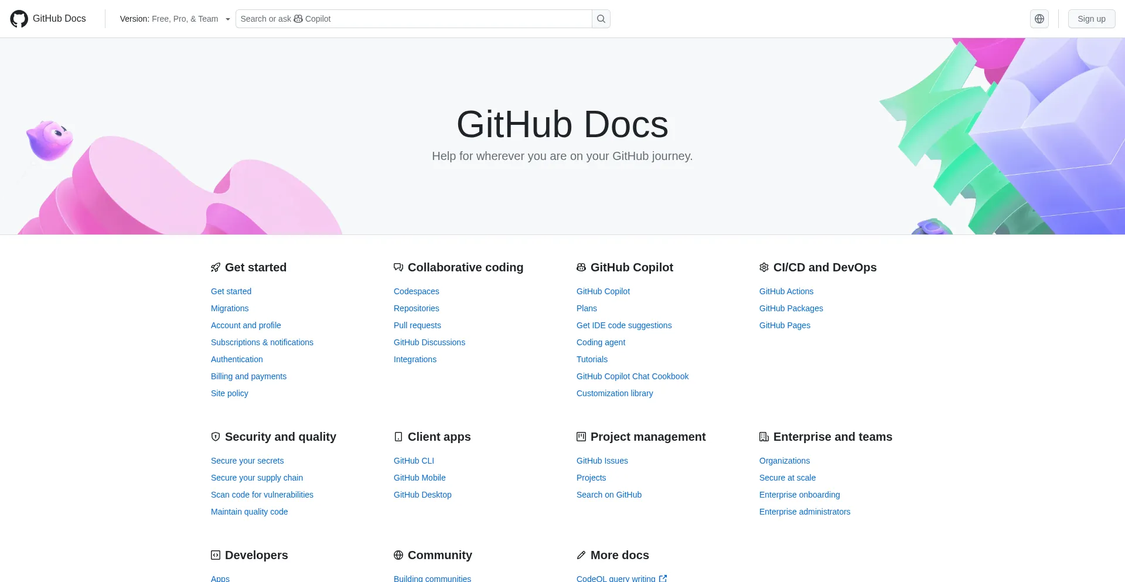Open the language globe selector
Screen dimensions: 1125x582
1039,19
